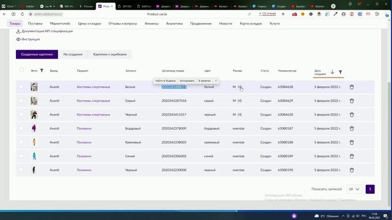The width and height of the screenshot is (392, 220).
Task: Click barcode 2020345287018
Action: pyautogui.click(x=174, y=101)
